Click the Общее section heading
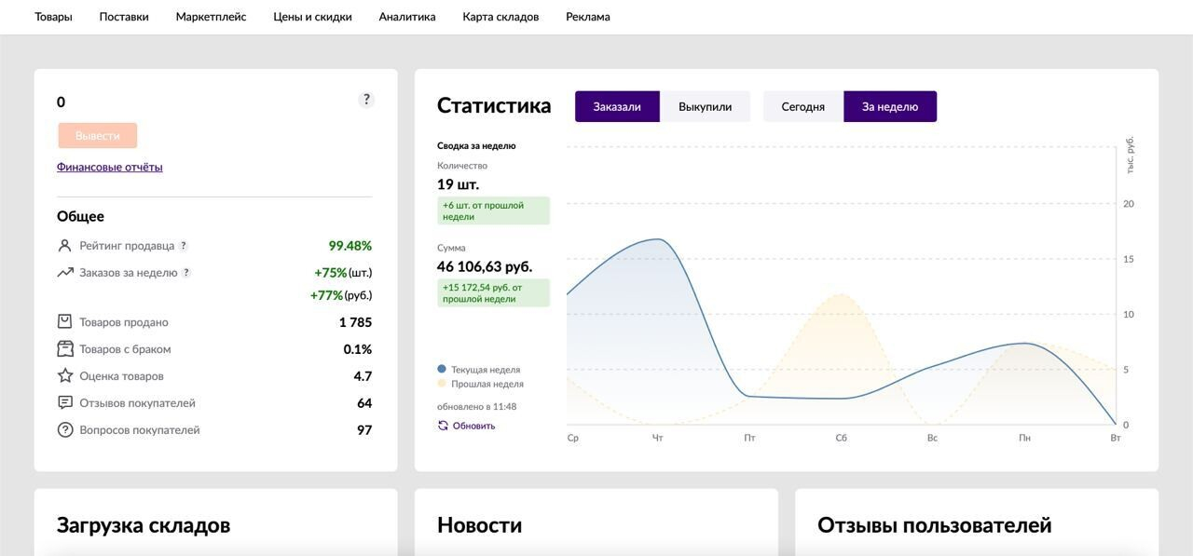This screenshot has height=556, width=1193. click(81, 216)
